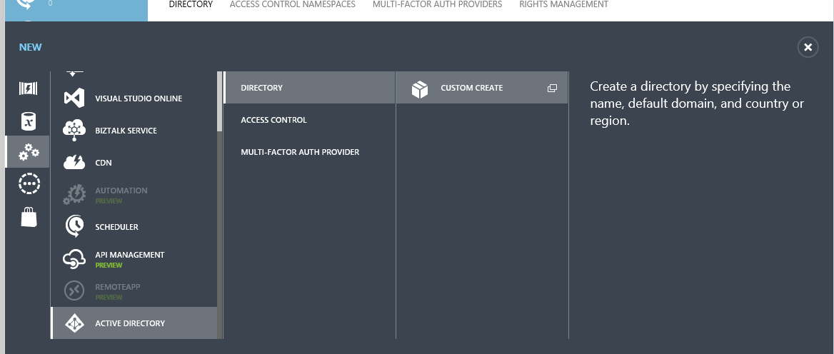Click the NEW heading label
The image size is (834, 354).
point(30,47)
